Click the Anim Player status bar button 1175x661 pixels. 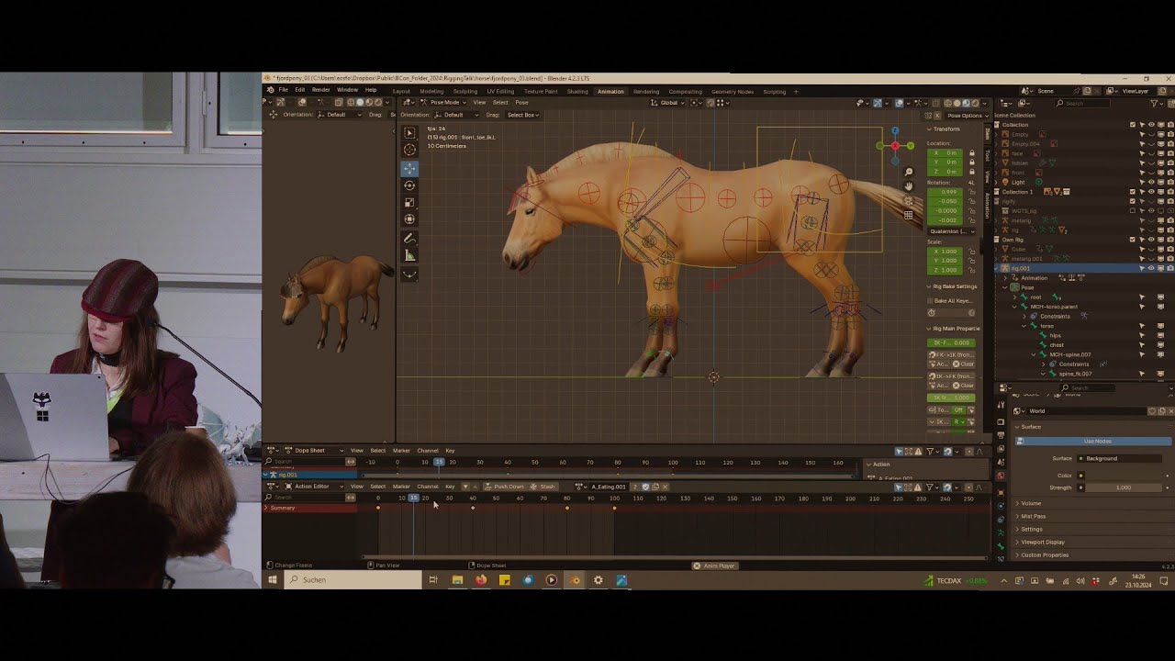click(x=715, y=566)
